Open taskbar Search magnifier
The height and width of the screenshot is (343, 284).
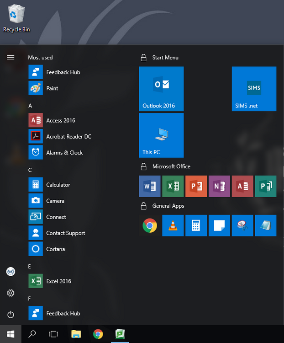pos(32,334)
